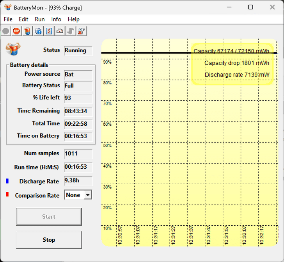Viewport: 284px width, 262px height.
Task: Click the 10:30:57 time label on chart
Action: pyautogui.click(x=120, y=235)
